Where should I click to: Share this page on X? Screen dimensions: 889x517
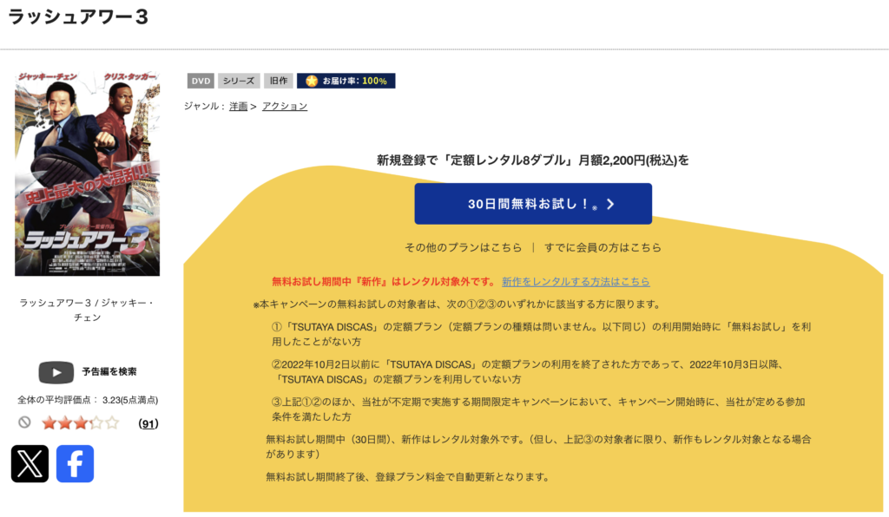point(30,463)
